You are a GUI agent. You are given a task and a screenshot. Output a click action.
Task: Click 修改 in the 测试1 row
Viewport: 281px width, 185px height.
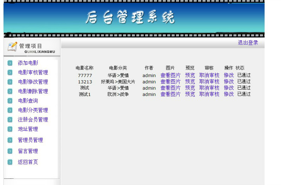tap(229, 94)
